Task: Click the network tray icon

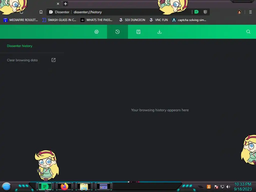Action: pos(222,186)
